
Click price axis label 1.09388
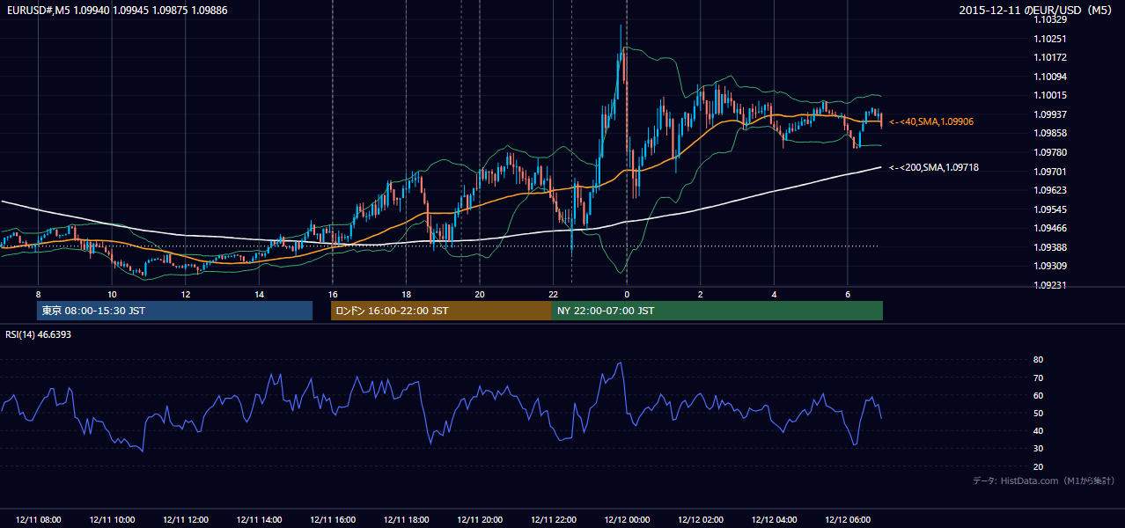tap(1051, 247)
